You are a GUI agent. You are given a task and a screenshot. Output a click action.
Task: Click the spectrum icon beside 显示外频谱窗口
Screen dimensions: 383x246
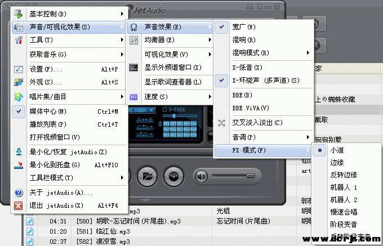click(134, 68)
